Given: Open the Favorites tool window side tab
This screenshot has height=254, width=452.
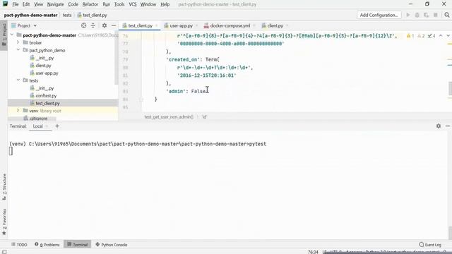Looking at the screenshot, I should click(4, 222).
